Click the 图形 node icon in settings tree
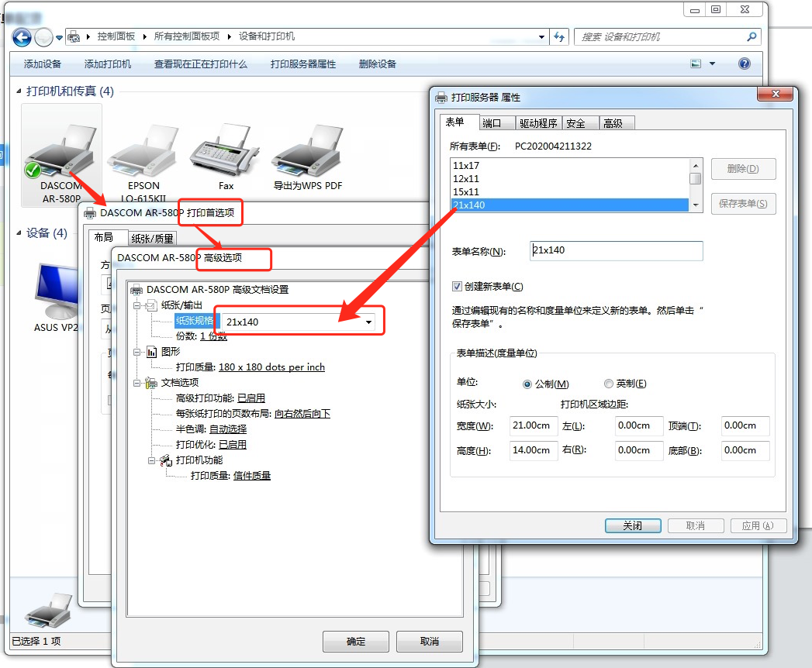812x668 pixels. [151, 352]
